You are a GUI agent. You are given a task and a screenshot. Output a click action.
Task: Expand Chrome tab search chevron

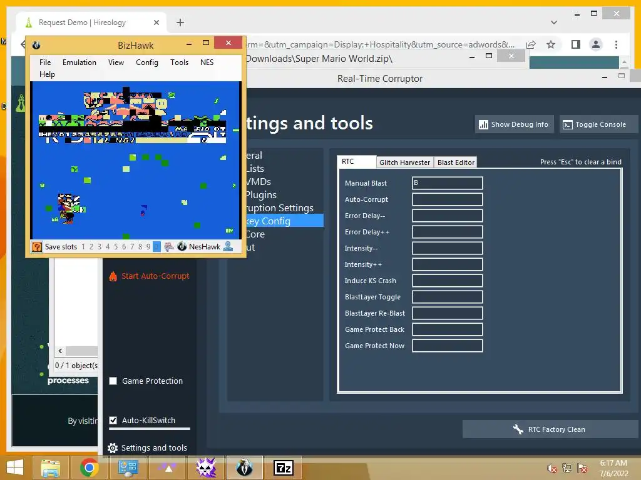(x=554, y=22)
